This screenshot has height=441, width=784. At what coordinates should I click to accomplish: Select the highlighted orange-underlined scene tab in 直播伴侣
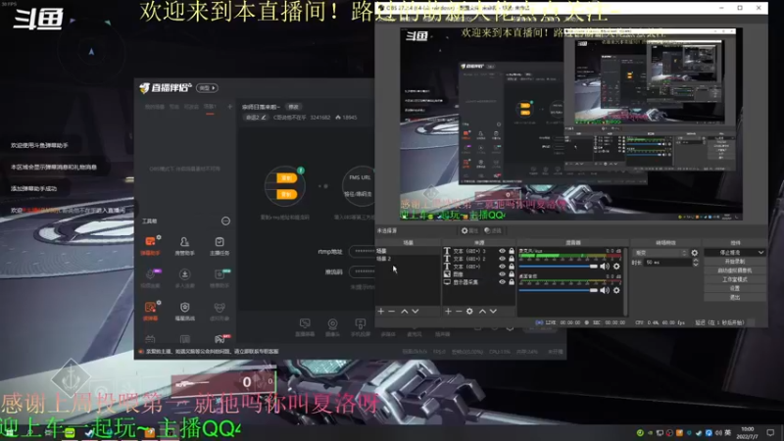pyautogui.click(x=210, y=107)
